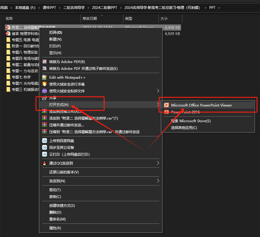Click the folder icon of 专题八 物理实验
Screen dimensions: 260x237
coord(8,52)
